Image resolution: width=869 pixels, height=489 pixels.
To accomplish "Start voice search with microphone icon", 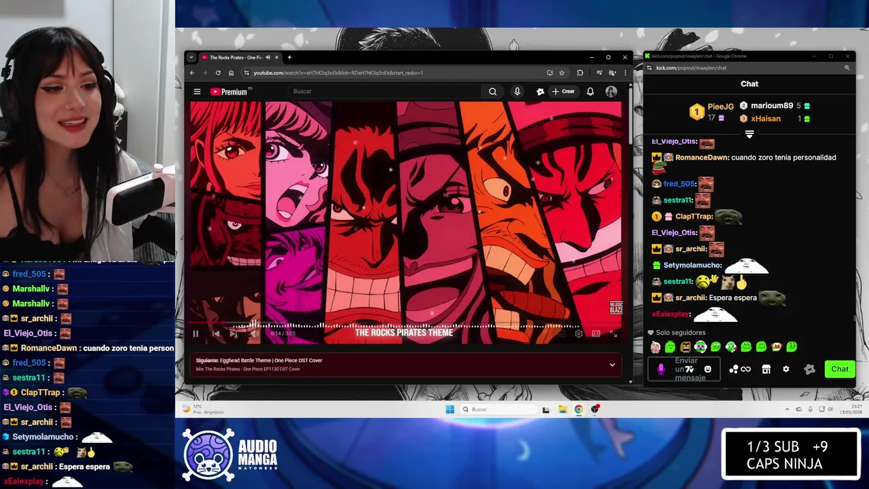I will [517, 92].
